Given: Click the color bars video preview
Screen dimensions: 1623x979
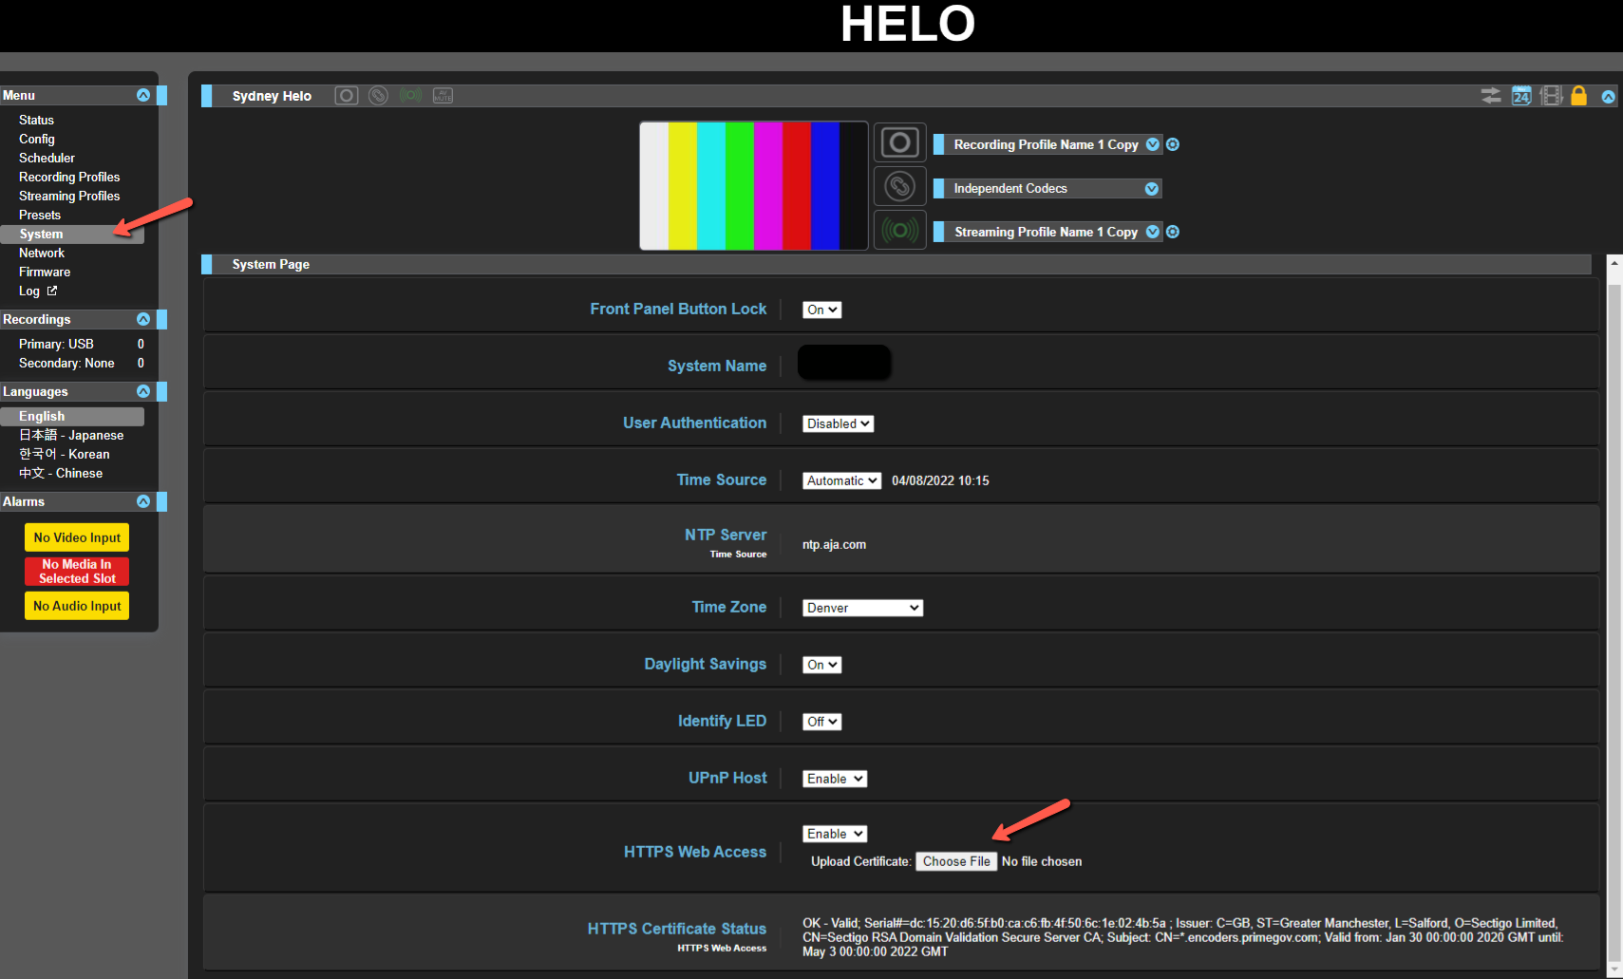Looking at the screenshot, I should coord(754,186).
